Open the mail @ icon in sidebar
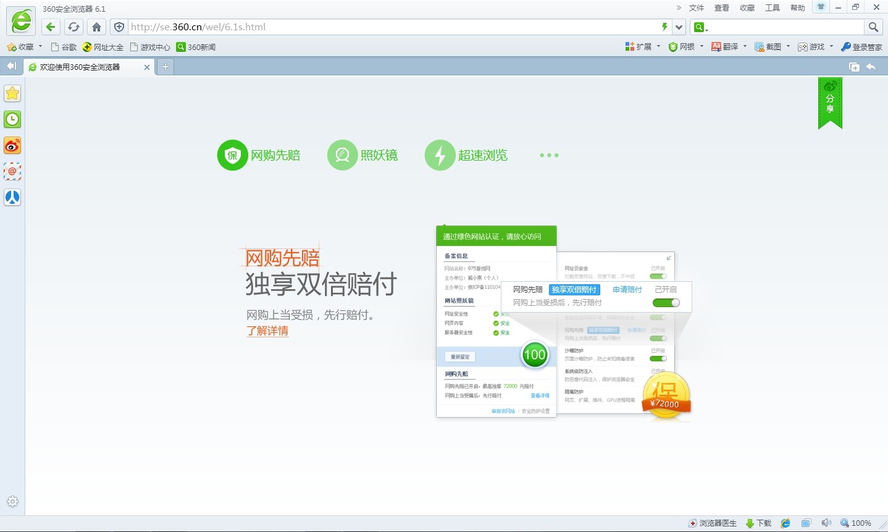This screenshot has height=532, width=888. [12, 171]
